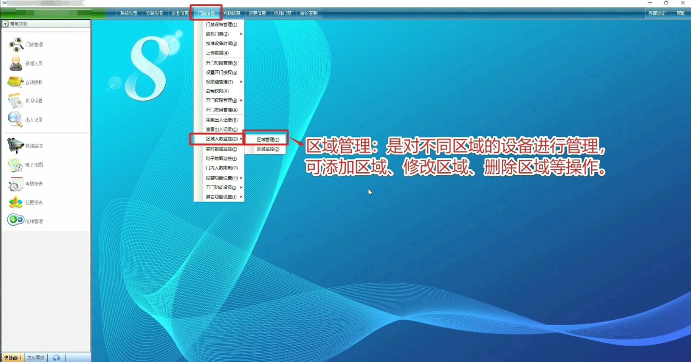Open the 出入记录 magnifier icon

[15, 119]
